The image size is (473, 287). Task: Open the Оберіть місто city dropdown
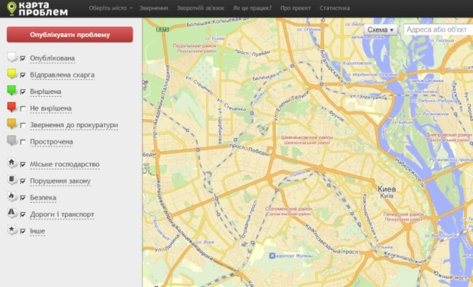click(110, 8)
